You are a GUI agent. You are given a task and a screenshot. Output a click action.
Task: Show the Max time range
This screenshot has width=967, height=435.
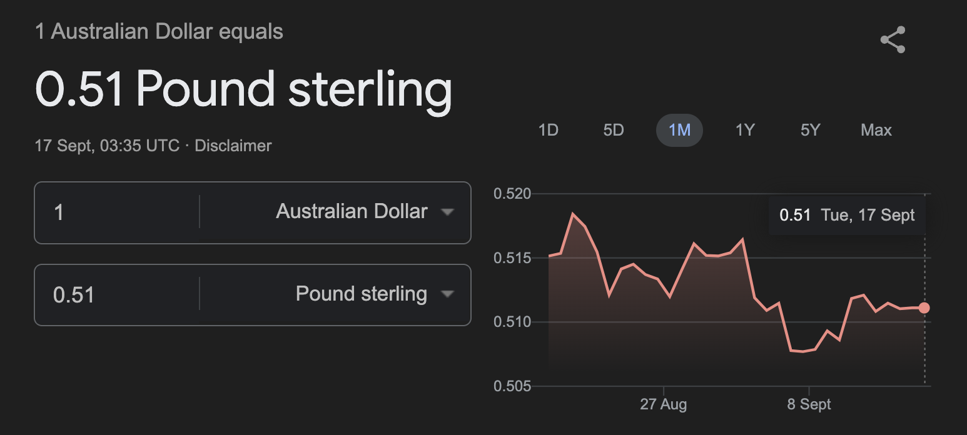point(876,131)
